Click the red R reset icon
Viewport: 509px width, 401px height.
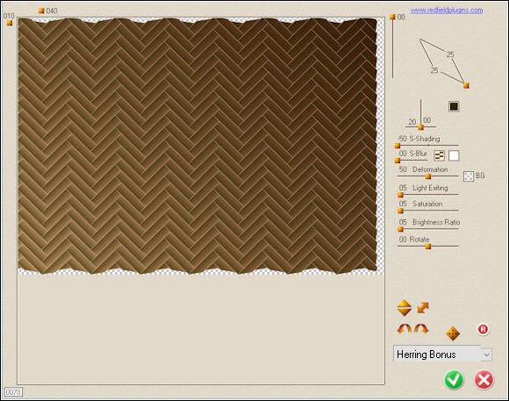pos(483,329)
